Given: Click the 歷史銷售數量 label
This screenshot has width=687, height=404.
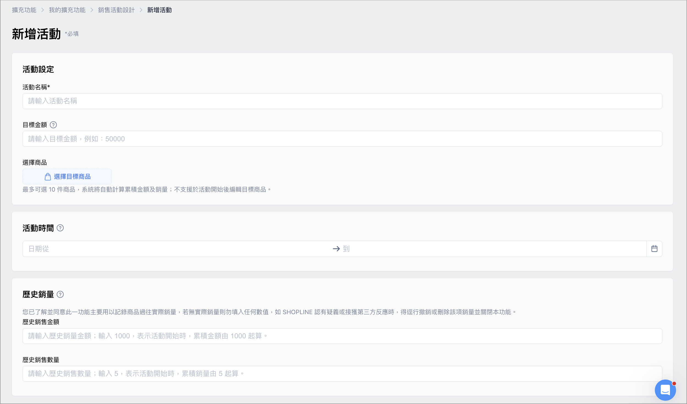Looking at the screenshot, I should pyautogui.click(x=41, y=360).
